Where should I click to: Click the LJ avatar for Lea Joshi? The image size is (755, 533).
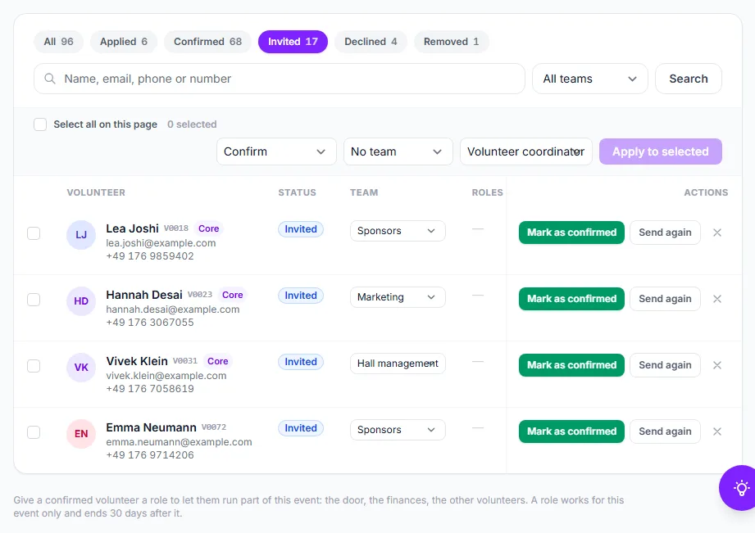click(81, 235)
